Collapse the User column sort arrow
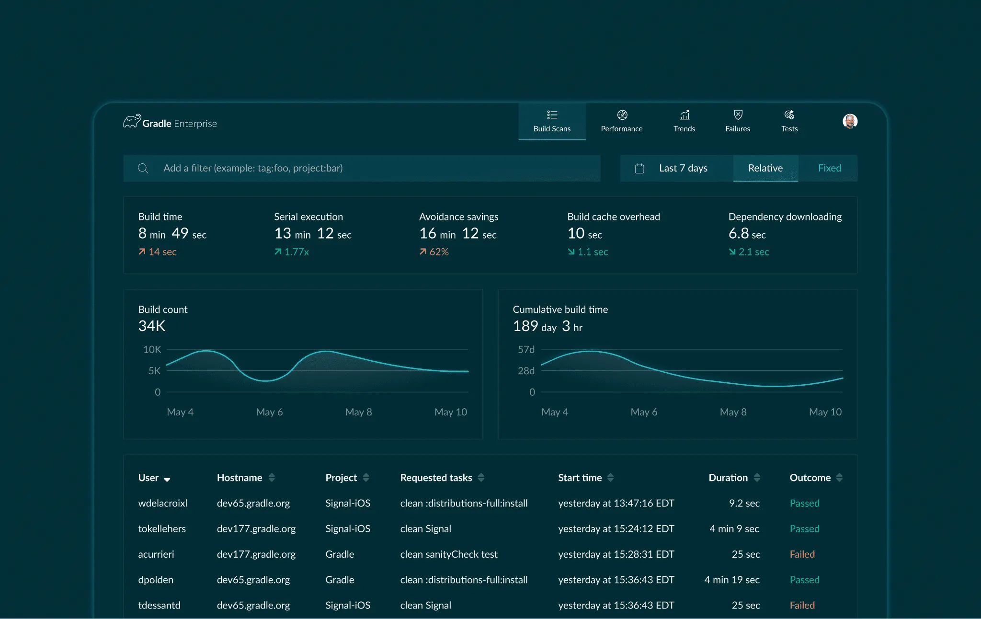Screen dimensions: 981x619 tap(167, 479)
